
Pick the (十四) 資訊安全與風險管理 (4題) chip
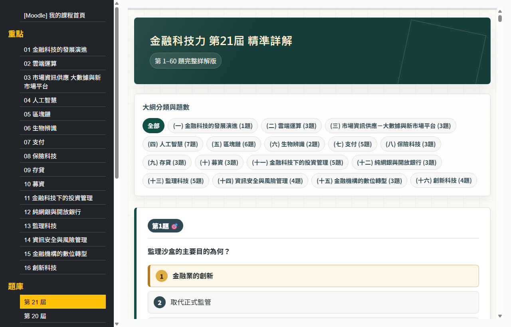pyautogui.click(x=260, y=181)
